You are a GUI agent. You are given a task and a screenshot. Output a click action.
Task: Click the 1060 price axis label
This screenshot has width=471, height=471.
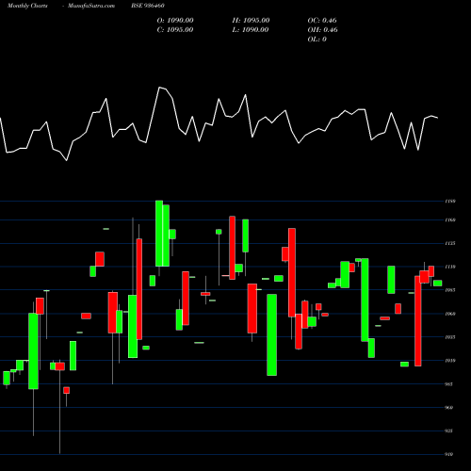450,314
